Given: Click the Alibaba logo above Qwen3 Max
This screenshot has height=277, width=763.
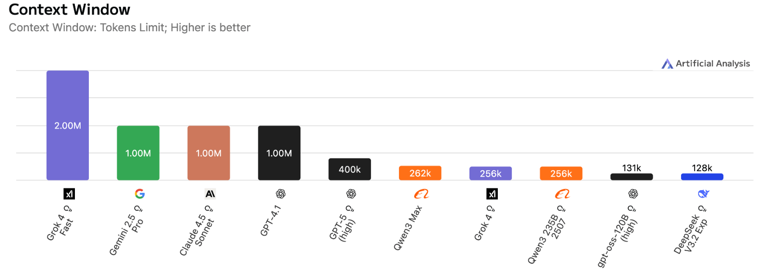Looking at the screenshot, I should 421,194.
